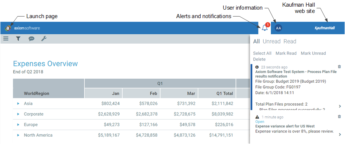The image size is (345, 144).
Task: Click Mark Read in notifications panel
Action: 286,53
